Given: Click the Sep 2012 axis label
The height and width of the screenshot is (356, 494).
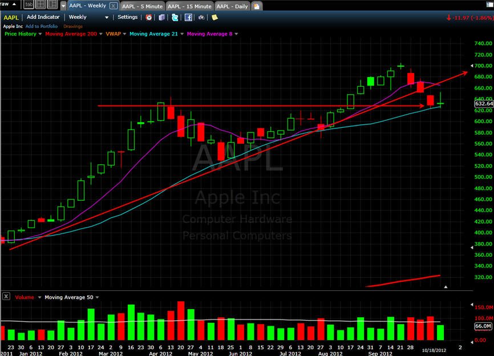Looking at the screenshot, I should pyautogui.click(x=380, y=354).
